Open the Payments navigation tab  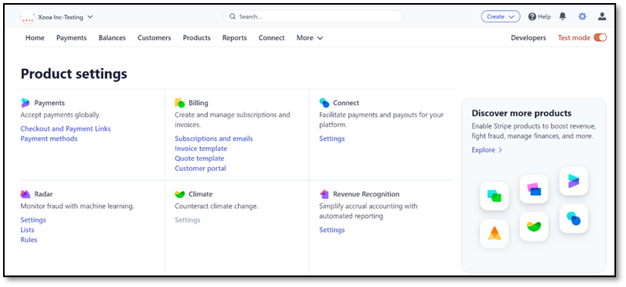(x=71, y=38)
